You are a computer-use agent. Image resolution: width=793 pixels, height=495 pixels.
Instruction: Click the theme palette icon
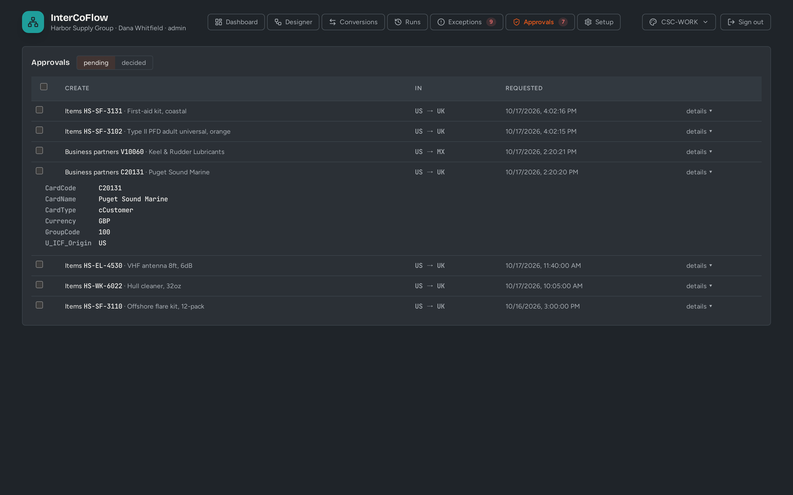[653, 22]
